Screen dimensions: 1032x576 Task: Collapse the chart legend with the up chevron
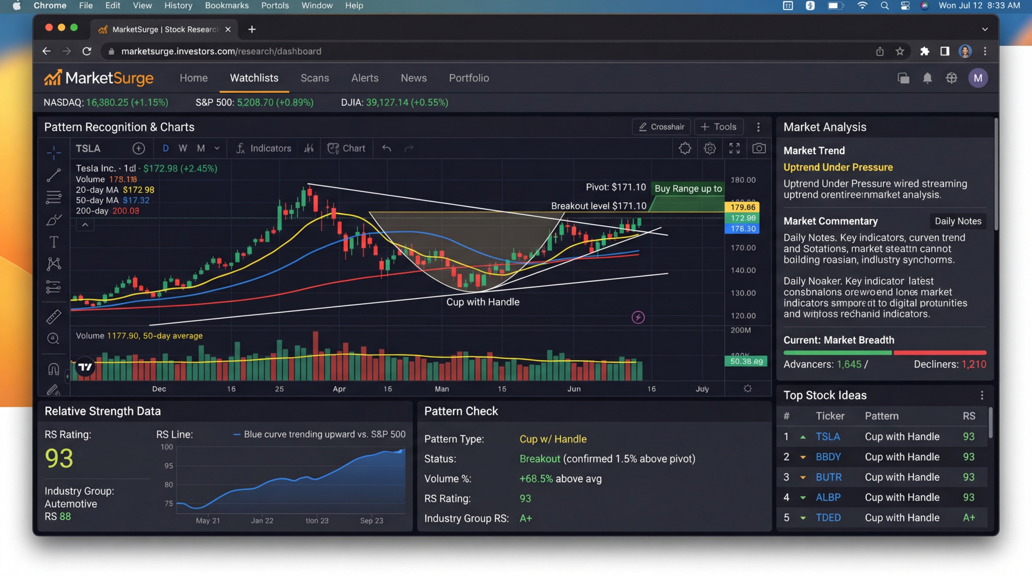85,224
